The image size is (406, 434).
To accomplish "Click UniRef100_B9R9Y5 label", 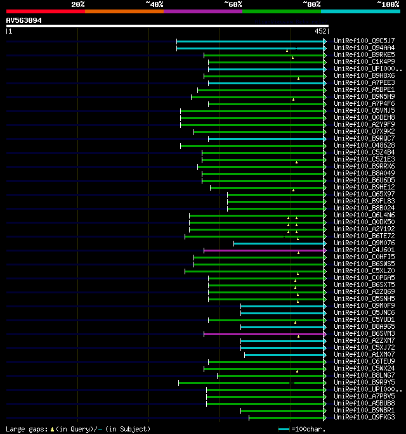I will pos(364,382).
